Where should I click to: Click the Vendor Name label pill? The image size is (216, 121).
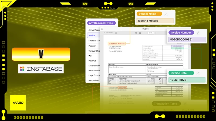click(x=149, y=14)
